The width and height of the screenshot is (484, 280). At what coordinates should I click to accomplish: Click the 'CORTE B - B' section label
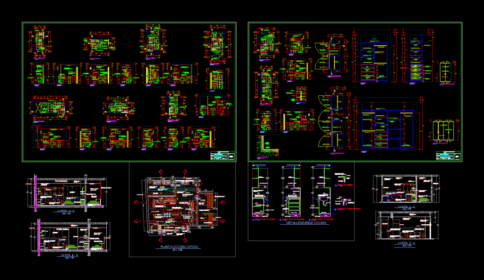pos(69,255)
